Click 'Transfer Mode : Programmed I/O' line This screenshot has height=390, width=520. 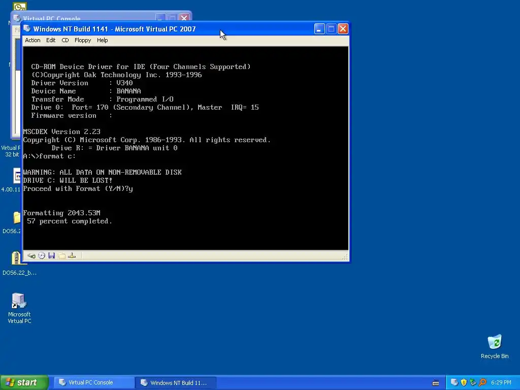click(x=103, y=99)
